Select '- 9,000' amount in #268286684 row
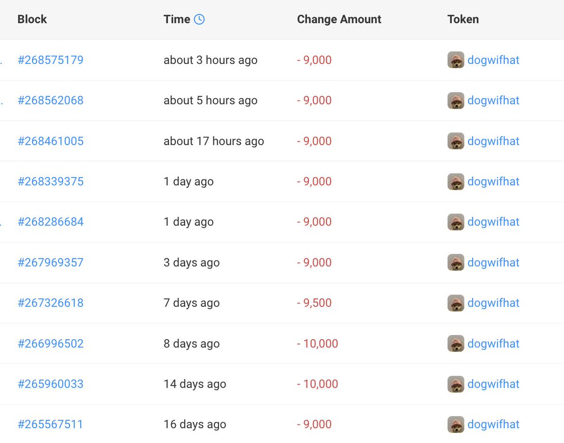 coord(314,222)
